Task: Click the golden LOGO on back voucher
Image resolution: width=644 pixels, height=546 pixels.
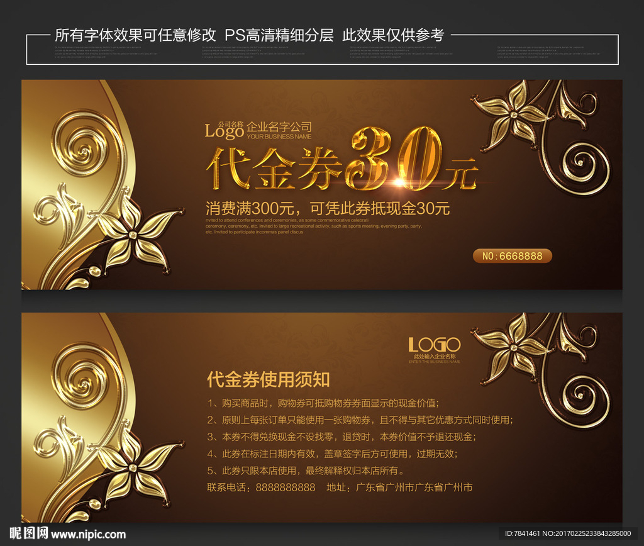Action: click(x=435, y=344)
